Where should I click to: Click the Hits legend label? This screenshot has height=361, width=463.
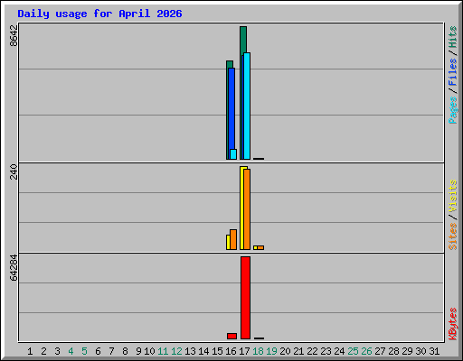point(453,37)
